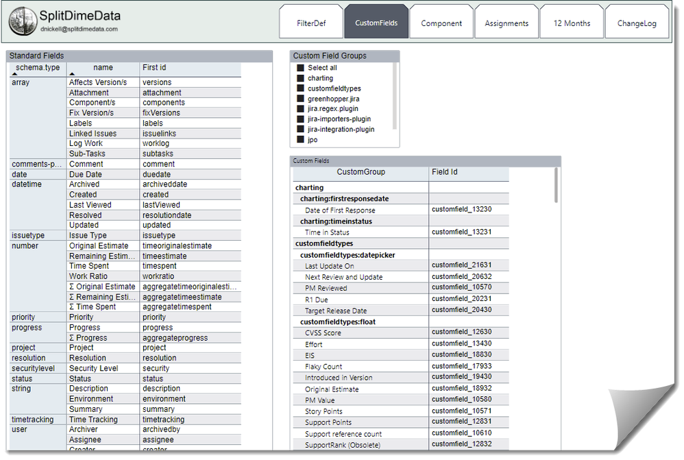Toggle the jira-importers-plugin checkbox
The width and height of the screenshot is (684, 460).
point(301,119)
